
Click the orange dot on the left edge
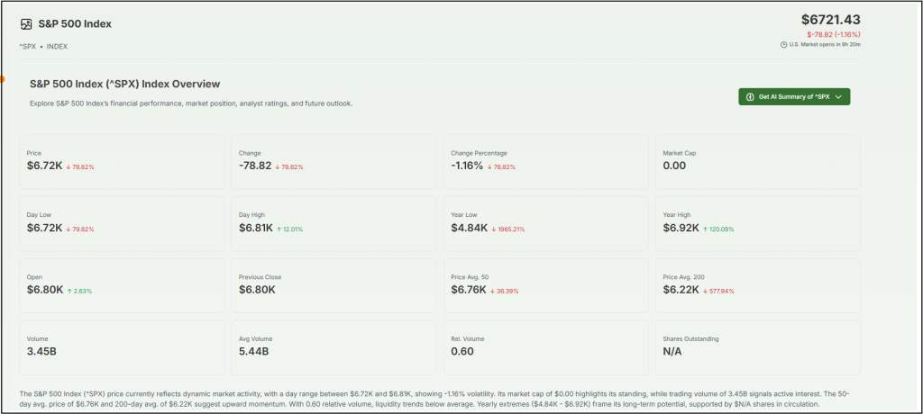3,78
